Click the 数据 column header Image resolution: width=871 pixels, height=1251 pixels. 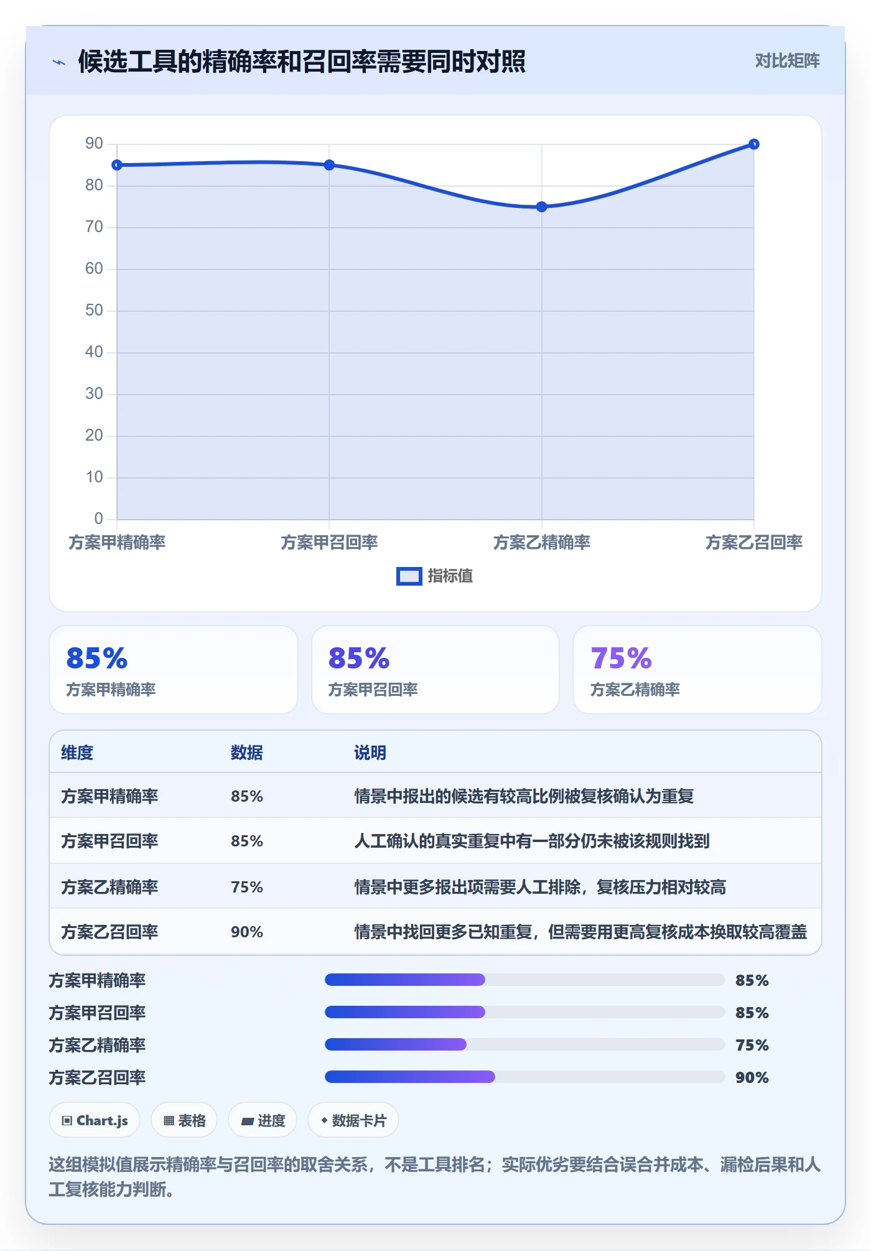click(247, 753)
